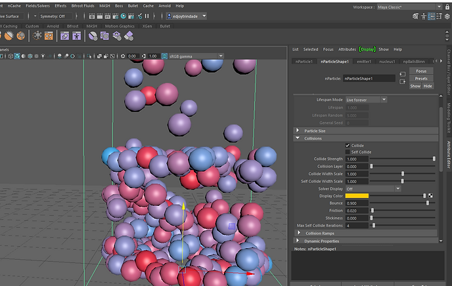Open the edjoytrindade account dropdown
The width and height of the screenshot is (452, 286).
(186, 16)
